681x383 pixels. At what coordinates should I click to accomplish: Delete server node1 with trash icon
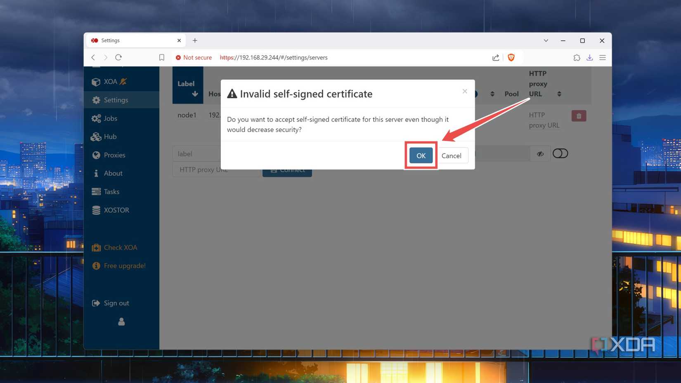(579, 116)
